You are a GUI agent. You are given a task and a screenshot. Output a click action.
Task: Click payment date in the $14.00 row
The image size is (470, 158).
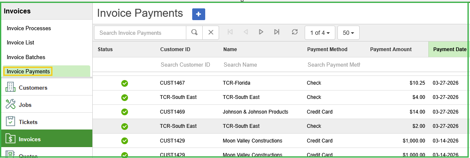[x=445, y=111]
